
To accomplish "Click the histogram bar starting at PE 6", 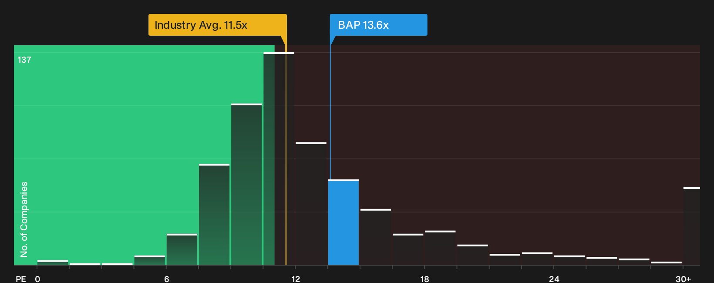I will click(x=182, y=249).
